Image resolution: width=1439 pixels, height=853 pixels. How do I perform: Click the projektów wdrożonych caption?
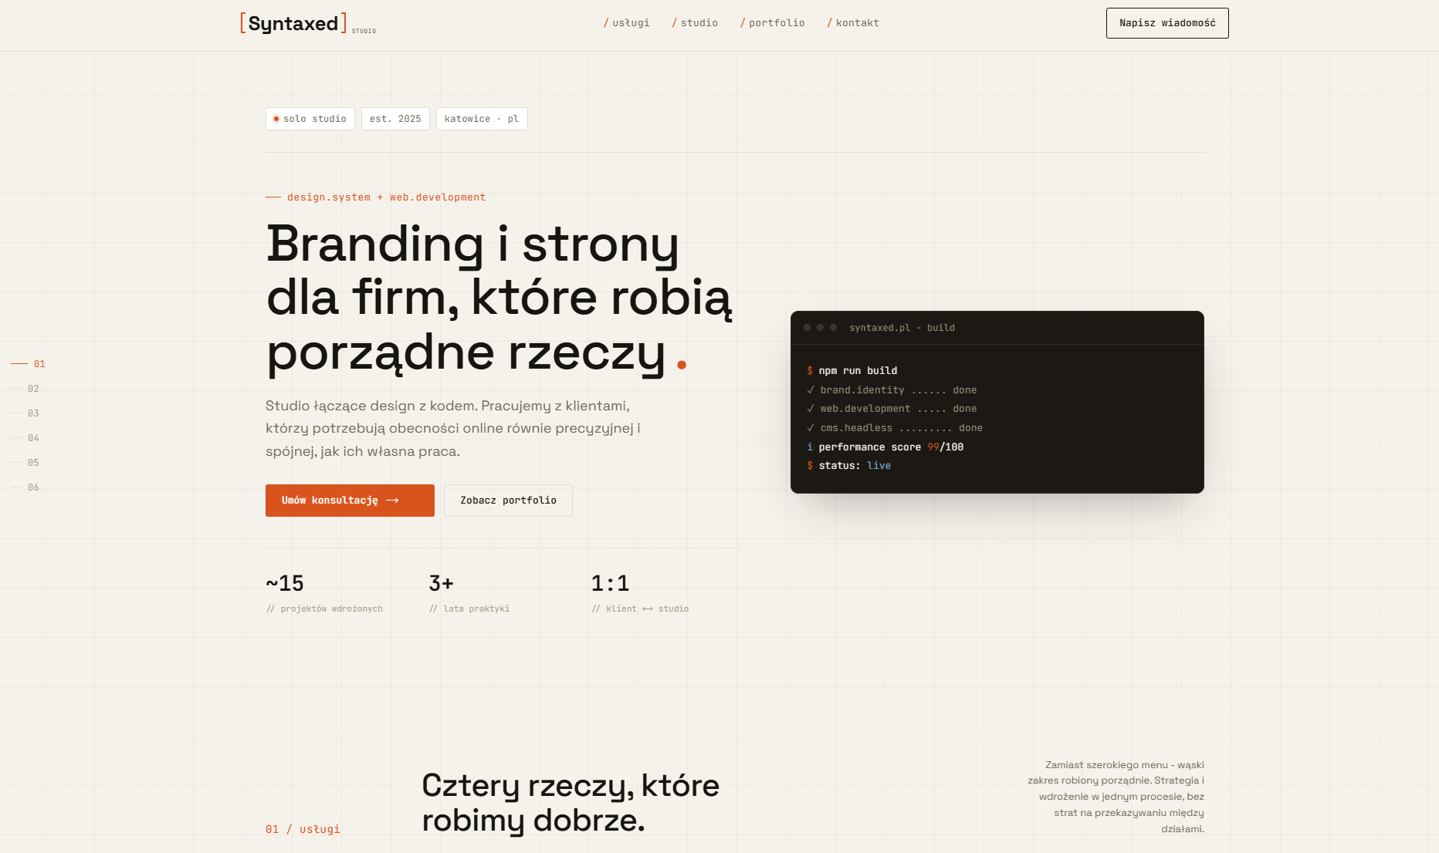click(x=324, y=609)
